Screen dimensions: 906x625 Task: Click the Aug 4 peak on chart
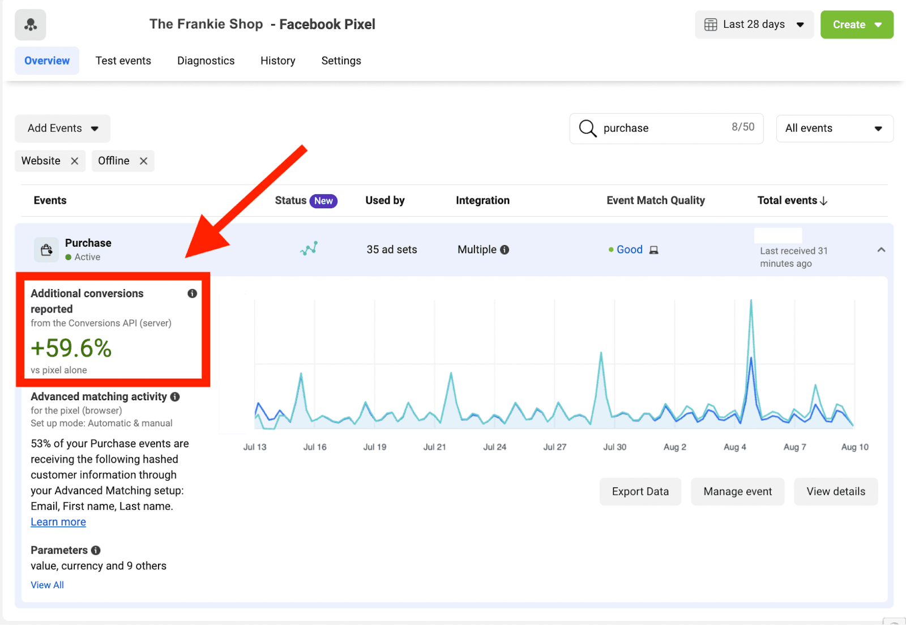(x=751, y=302)
